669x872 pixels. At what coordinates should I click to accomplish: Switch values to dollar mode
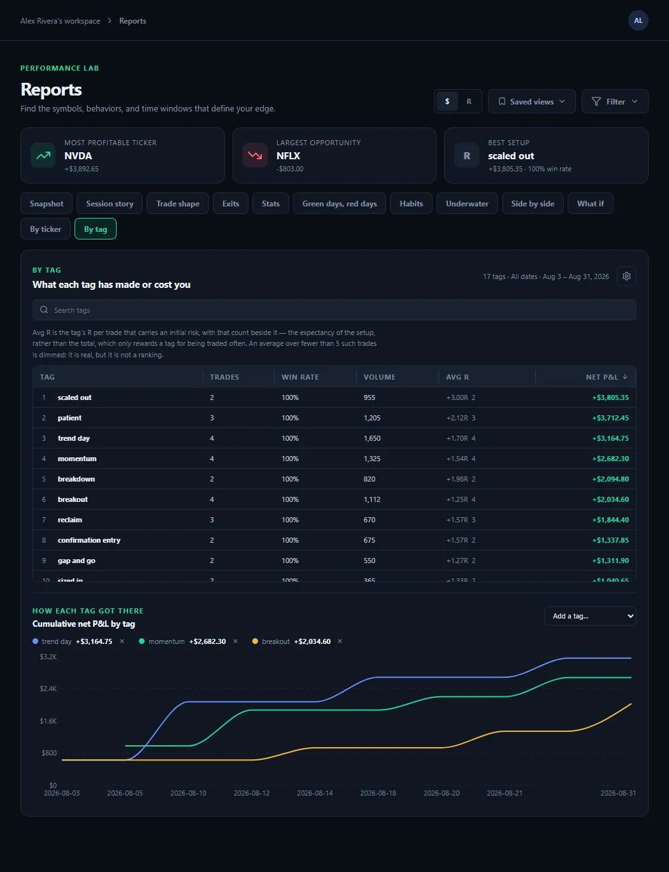(447, 102)
